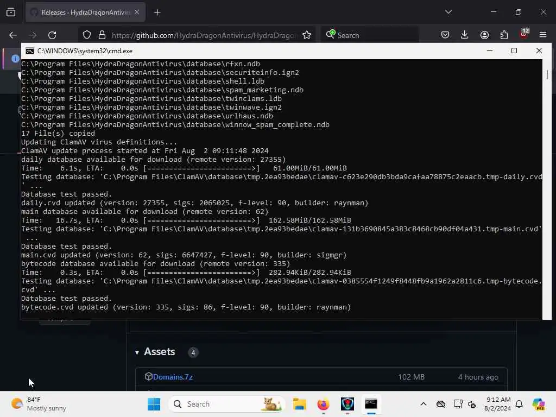Image resolution: width=556 pixels, height=417 pixels.
Task: Open File Explorer from the taskbar
Action: pos(299,404)
